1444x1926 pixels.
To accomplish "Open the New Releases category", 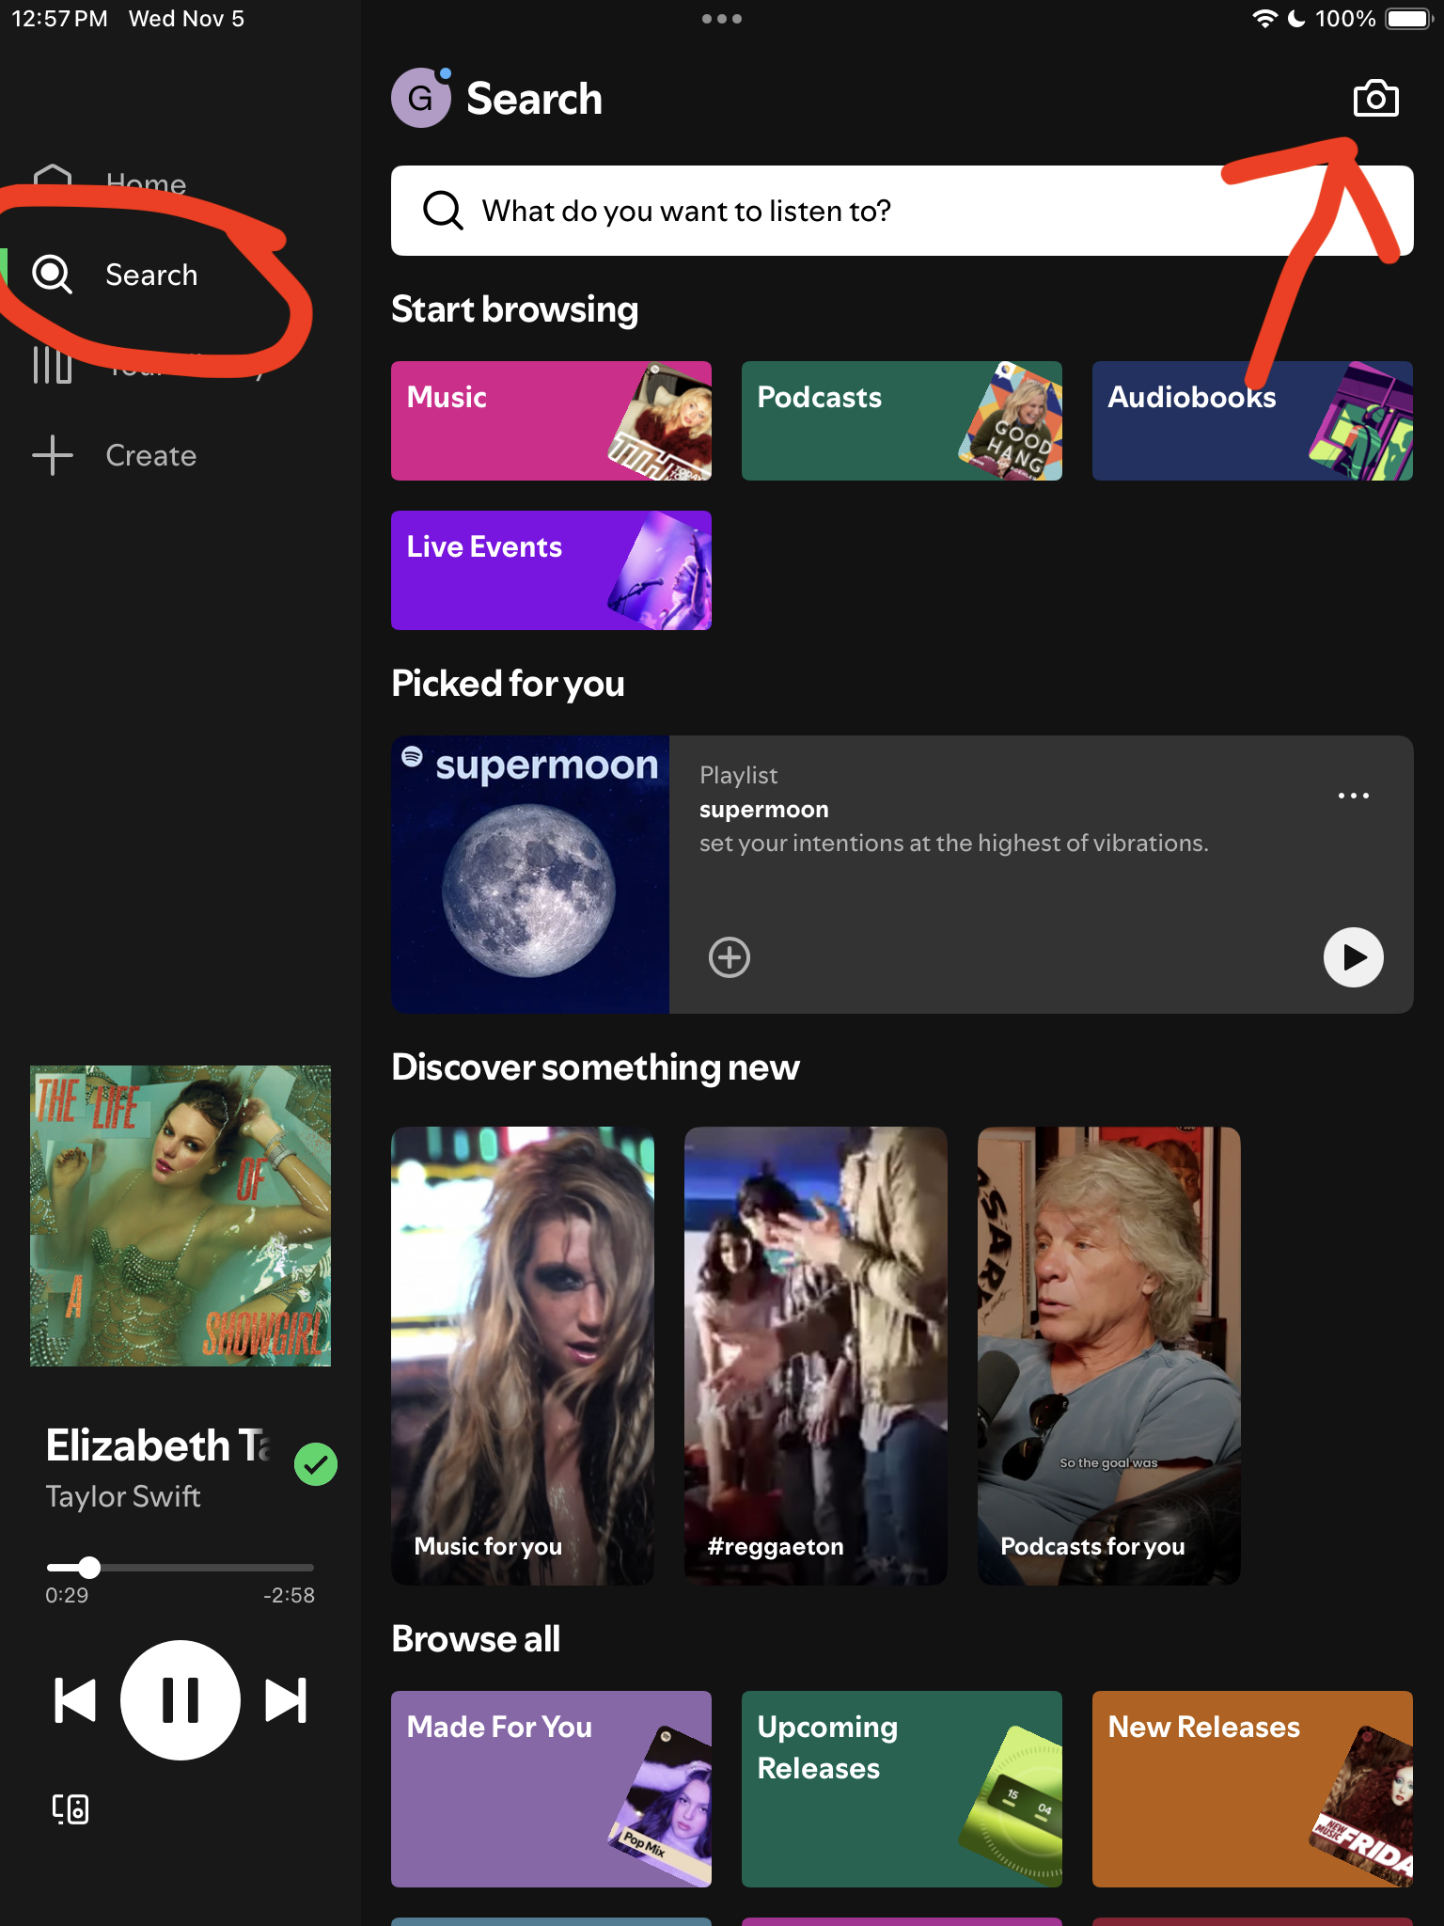I will 1252,1789.
